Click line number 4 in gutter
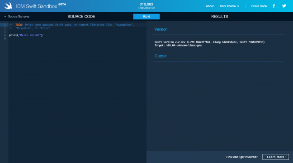This screenshot has height=163, width=293. coord(5,35)
